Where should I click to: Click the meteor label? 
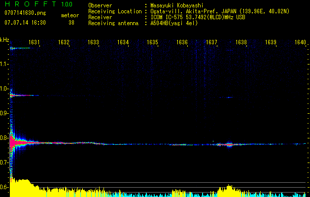(x=70, y=15)
